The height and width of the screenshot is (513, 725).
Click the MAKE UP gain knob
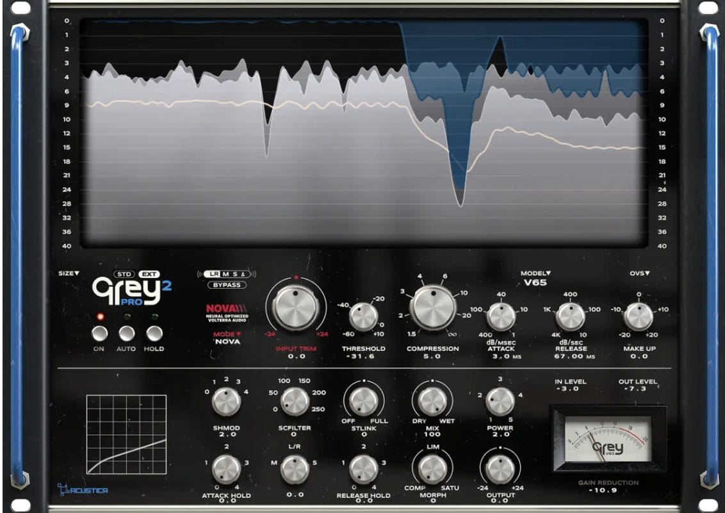[x=639, y=317]
